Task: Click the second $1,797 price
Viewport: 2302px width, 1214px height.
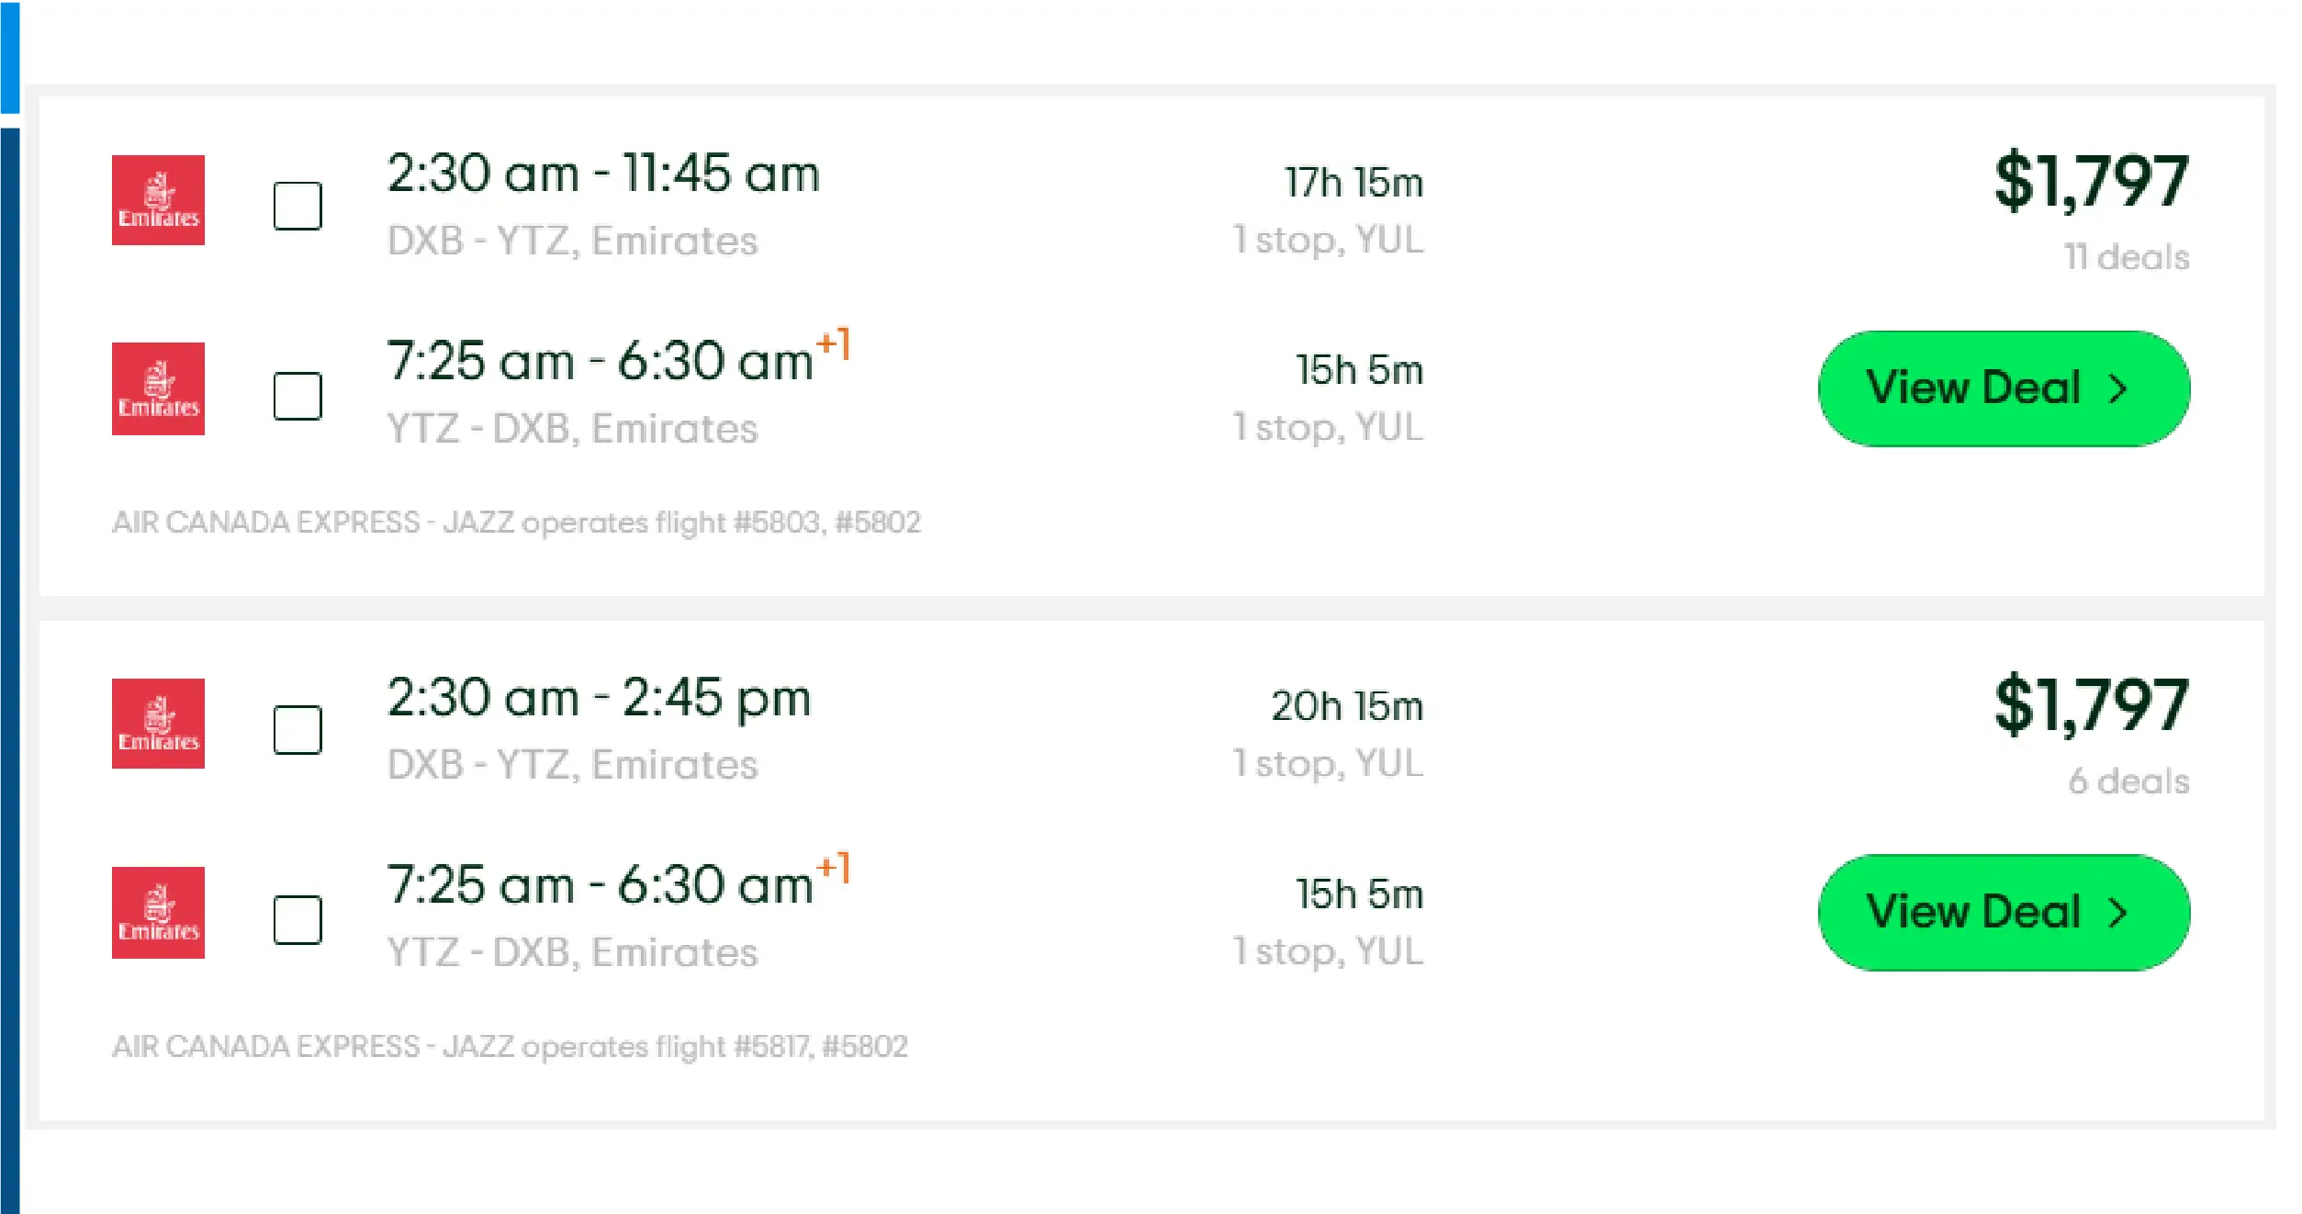Action: [x=2091, y=704]
